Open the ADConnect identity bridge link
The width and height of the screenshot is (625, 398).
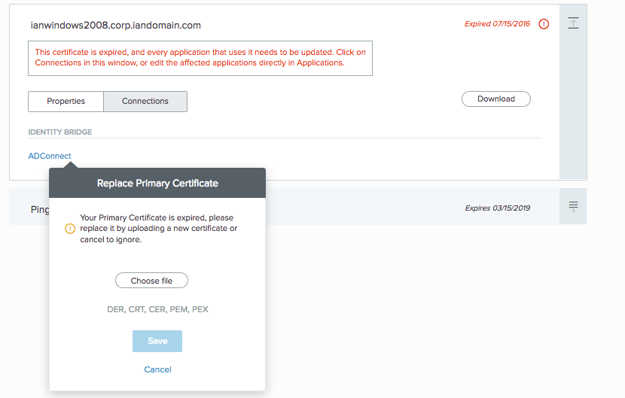coord(50,156)
